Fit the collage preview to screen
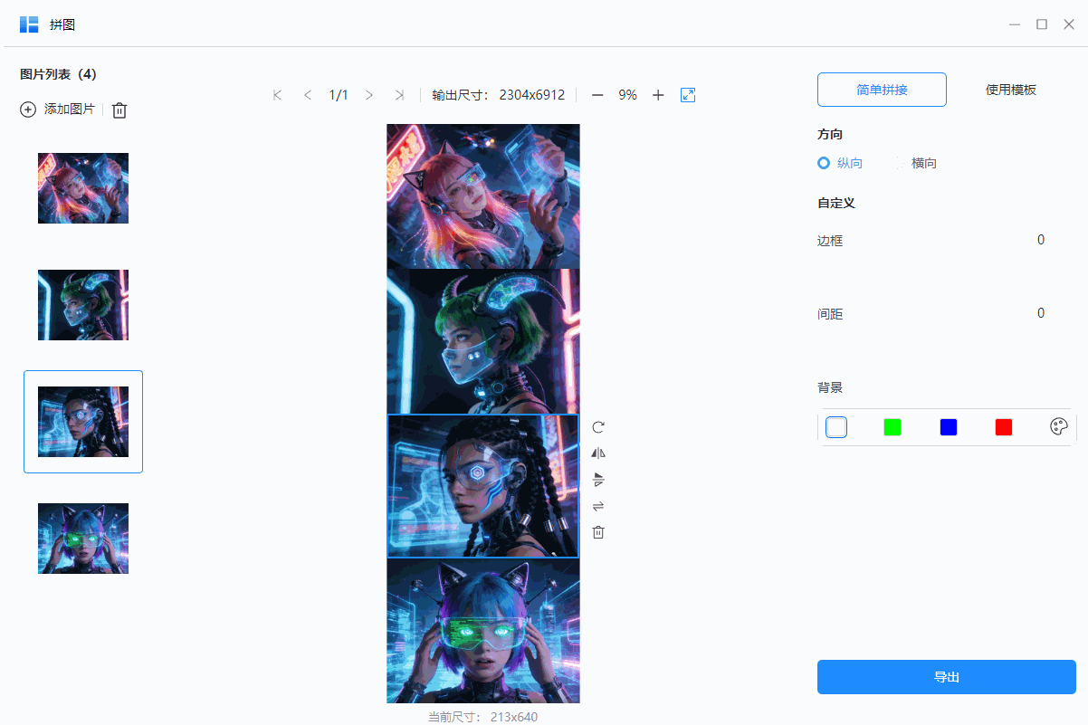 point(688,94)
